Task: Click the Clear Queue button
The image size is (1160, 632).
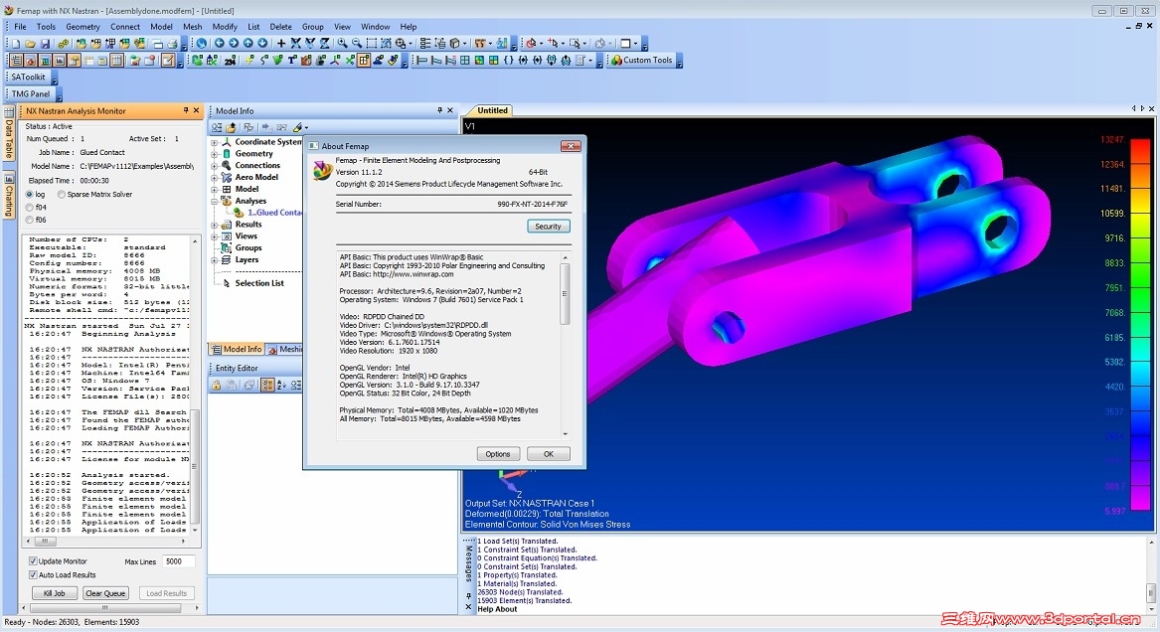Action: coord(105,593)
